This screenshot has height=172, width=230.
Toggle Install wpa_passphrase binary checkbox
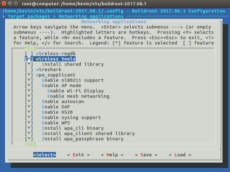tap(29, 139)
